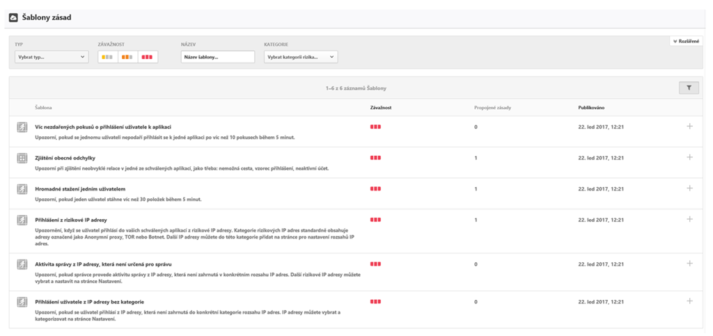This screenshot has height=336, width=713.
Task: Expand the Rozšířené advanced filters
Action: click(x=686, y=41)
